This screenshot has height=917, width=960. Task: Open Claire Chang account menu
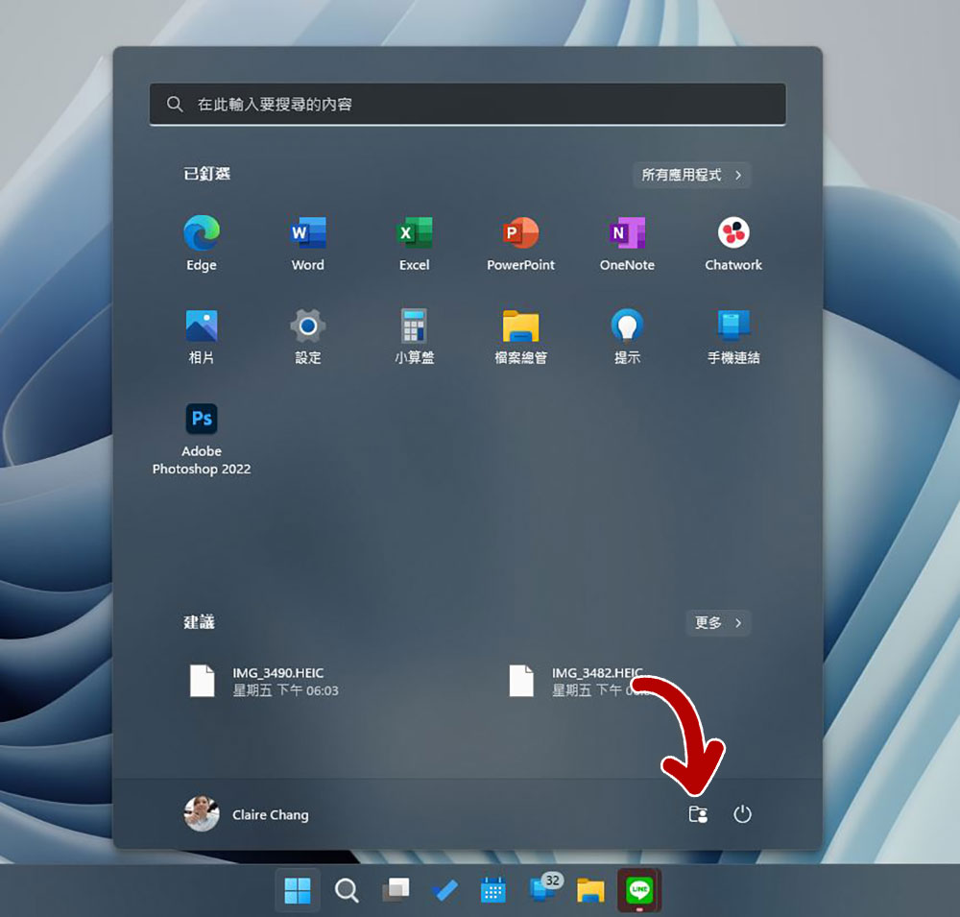pos(247,814)
